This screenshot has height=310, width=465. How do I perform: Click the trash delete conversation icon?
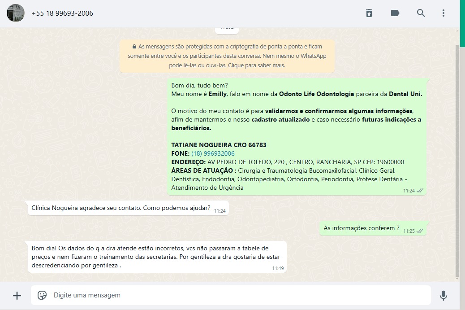369,13
